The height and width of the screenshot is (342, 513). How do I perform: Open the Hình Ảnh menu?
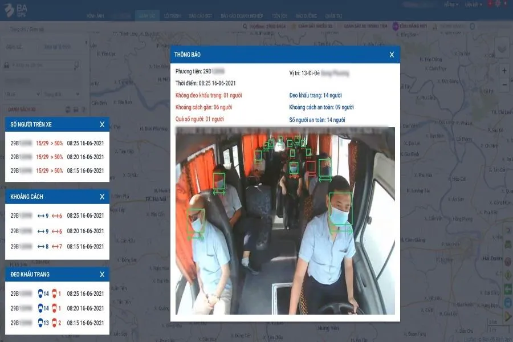click(96, 15)
